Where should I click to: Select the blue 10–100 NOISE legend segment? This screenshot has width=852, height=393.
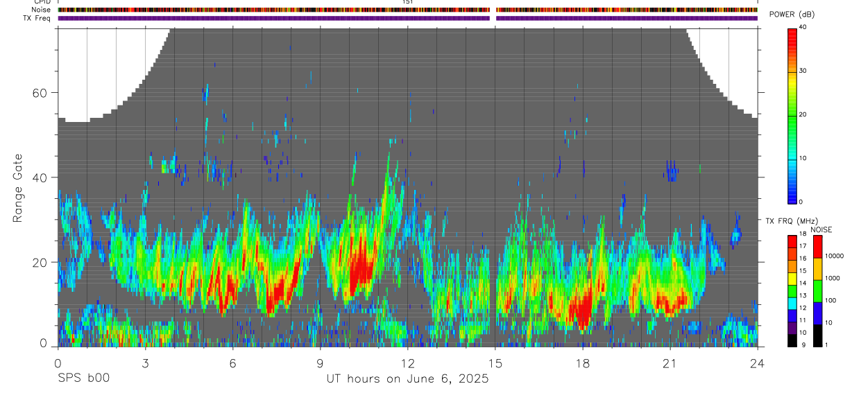pyautogui.click(x=818, y=313)
